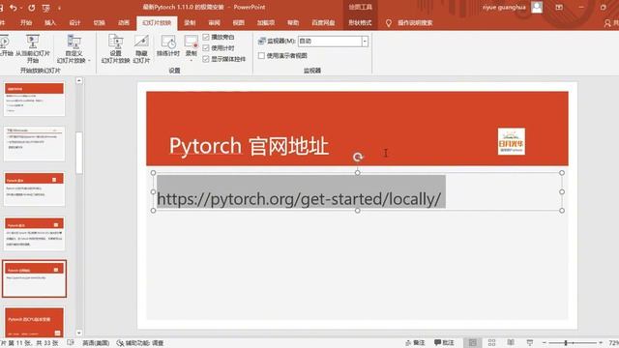Viewport: 619px width, 348px height.
Task: Click the pytorch.org get-started URL text
Action: pos(299,199)
